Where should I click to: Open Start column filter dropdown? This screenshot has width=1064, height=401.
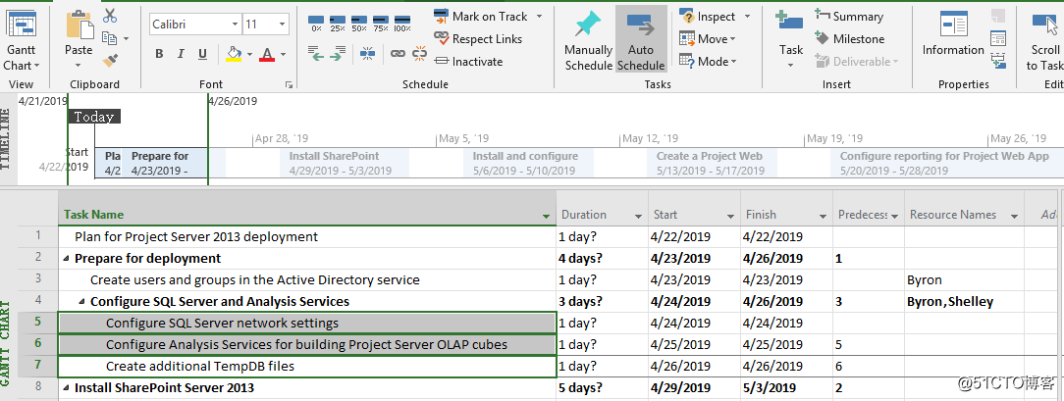(x=731, y=216)
